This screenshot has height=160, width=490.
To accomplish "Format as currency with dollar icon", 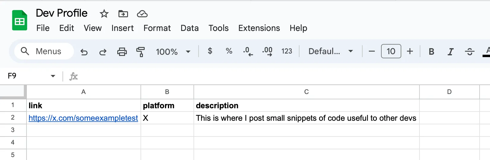I will [x=210, y=51].
